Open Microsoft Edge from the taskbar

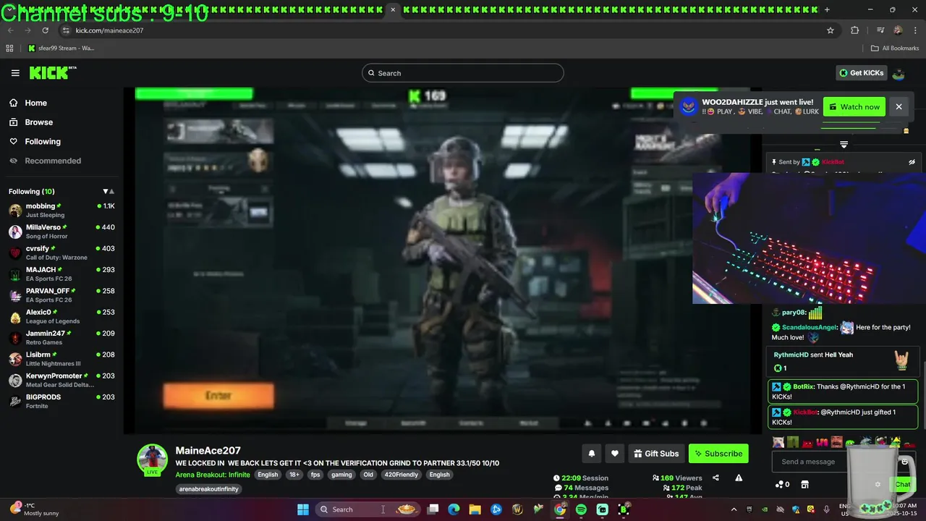(454, 509)
